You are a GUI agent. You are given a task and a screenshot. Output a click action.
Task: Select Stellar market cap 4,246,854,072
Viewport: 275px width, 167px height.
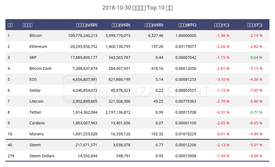85,90
